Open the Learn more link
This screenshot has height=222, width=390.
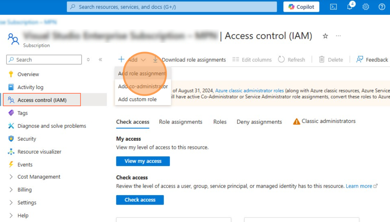[359, 186]
